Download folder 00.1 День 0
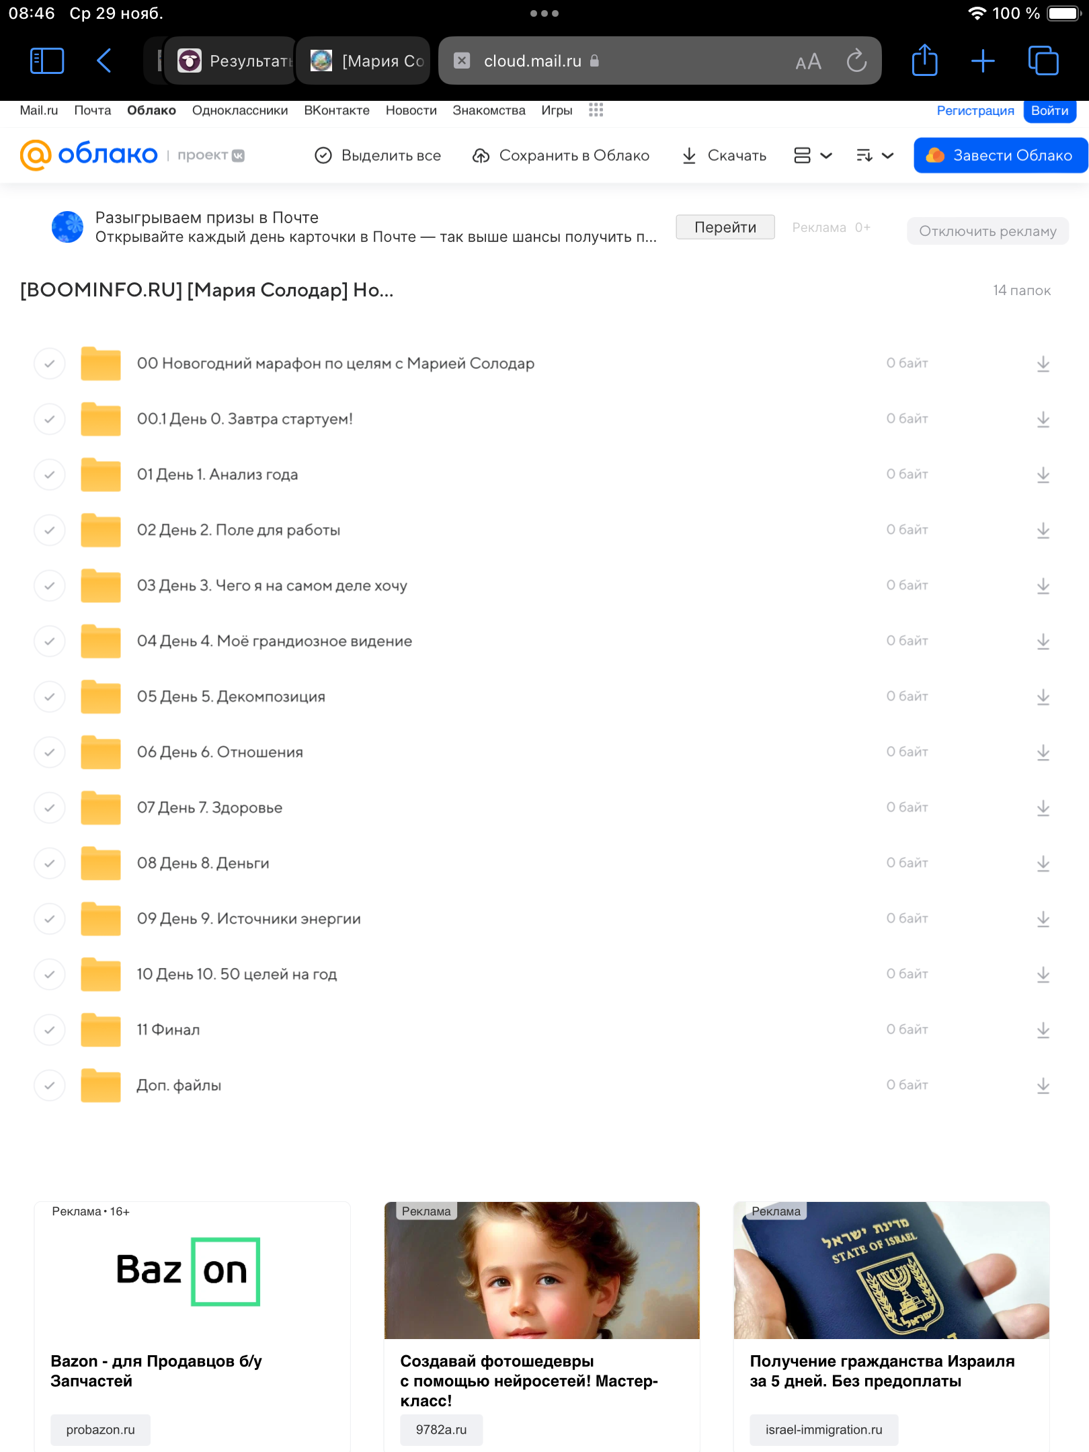Image resolution: width=1089 pixels, height=1452 pixels. point(1043,419)
